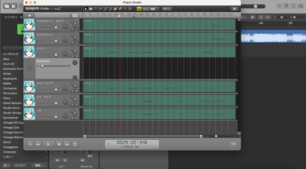Add control lane on メイン1 track

72,56
